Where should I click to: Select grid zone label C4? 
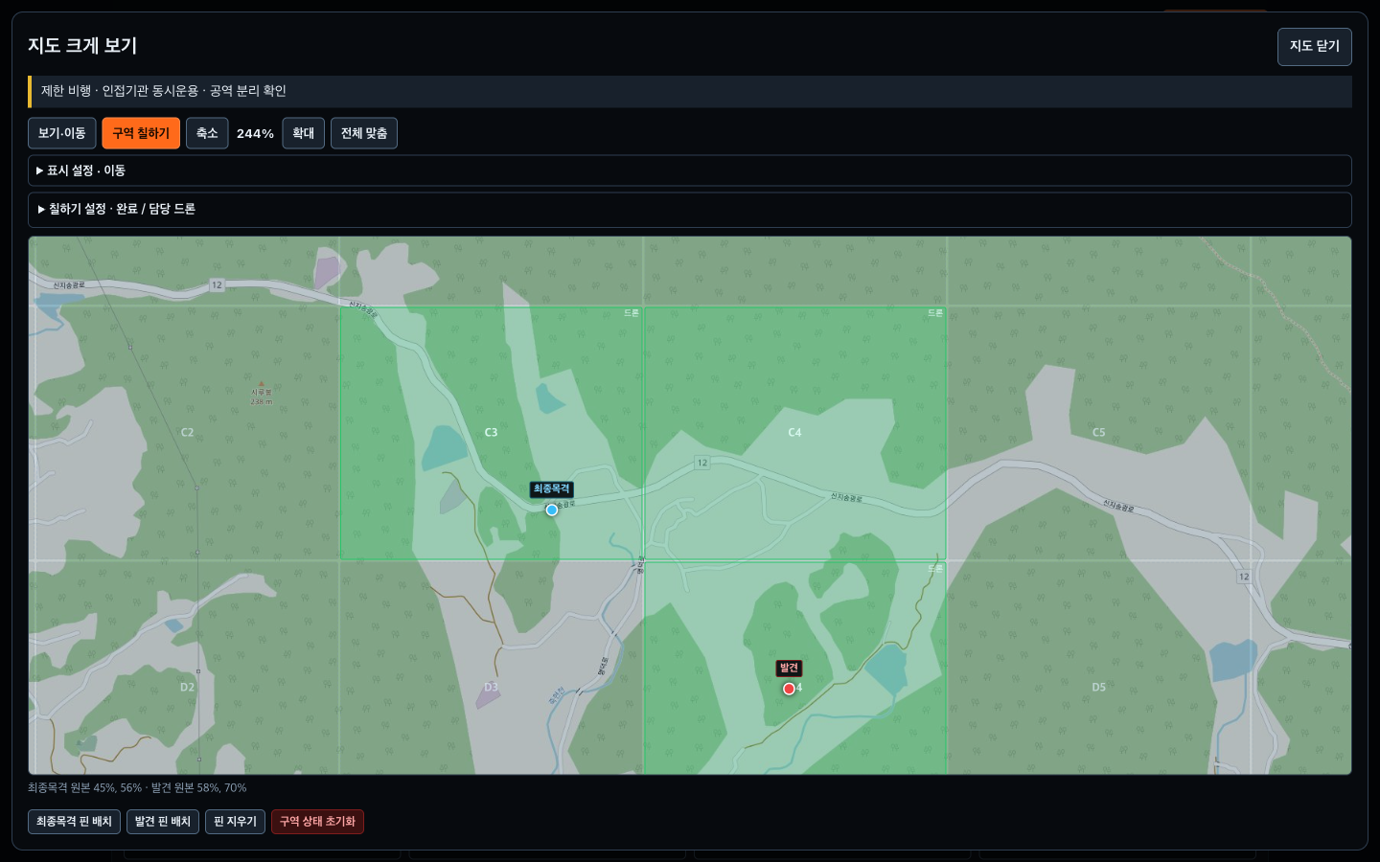click(794, 433)
